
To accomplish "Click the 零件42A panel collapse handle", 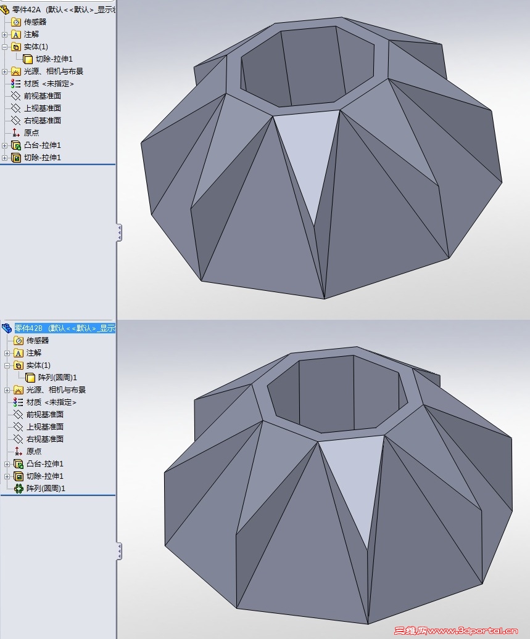I will [119, 233].
